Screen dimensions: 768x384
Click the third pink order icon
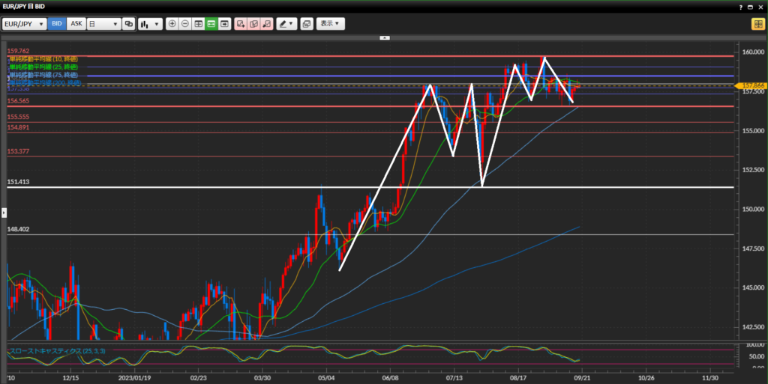pos(267,24)
